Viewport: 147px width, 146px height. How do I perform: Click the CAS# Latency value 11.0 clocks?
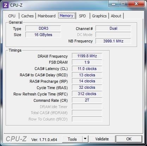87,69
